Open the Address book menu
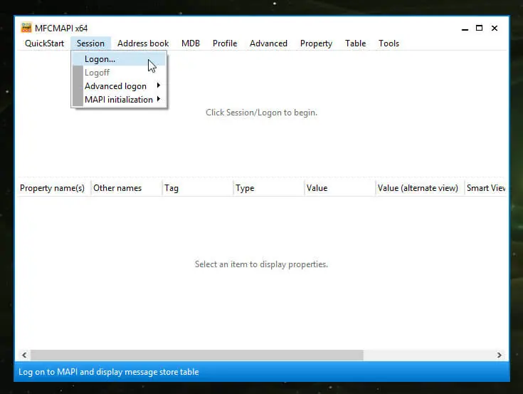 (143, 43)
